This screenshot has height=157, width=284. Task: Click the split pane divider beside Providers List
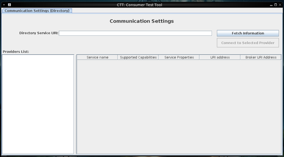pos(75,104)
